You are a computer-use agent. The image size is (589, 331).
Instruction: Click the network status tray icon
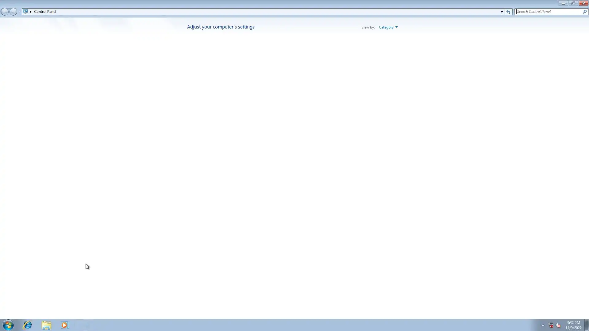[551, 325]
